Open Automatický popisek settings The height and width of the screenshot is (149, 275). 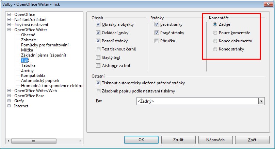[40, 81]
